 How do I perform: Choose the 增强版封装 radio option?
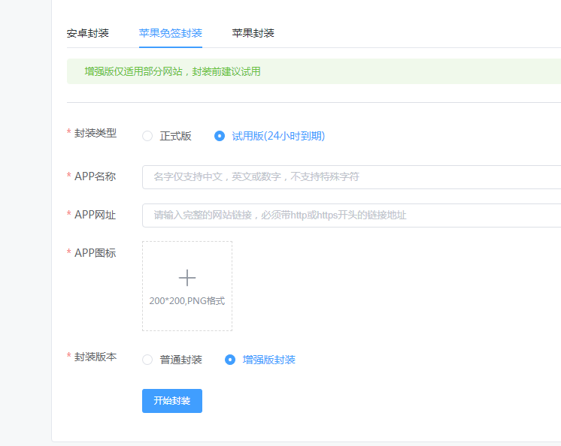pyautogui.click(x=230, y=360)
